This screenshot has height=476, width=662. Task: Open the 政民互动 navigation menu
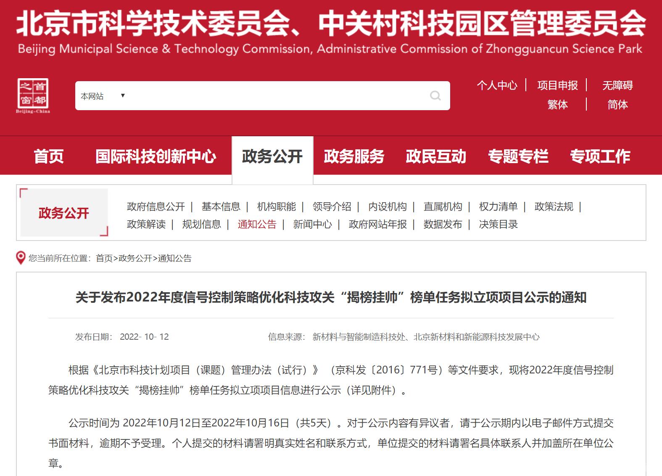pos(436,156)
